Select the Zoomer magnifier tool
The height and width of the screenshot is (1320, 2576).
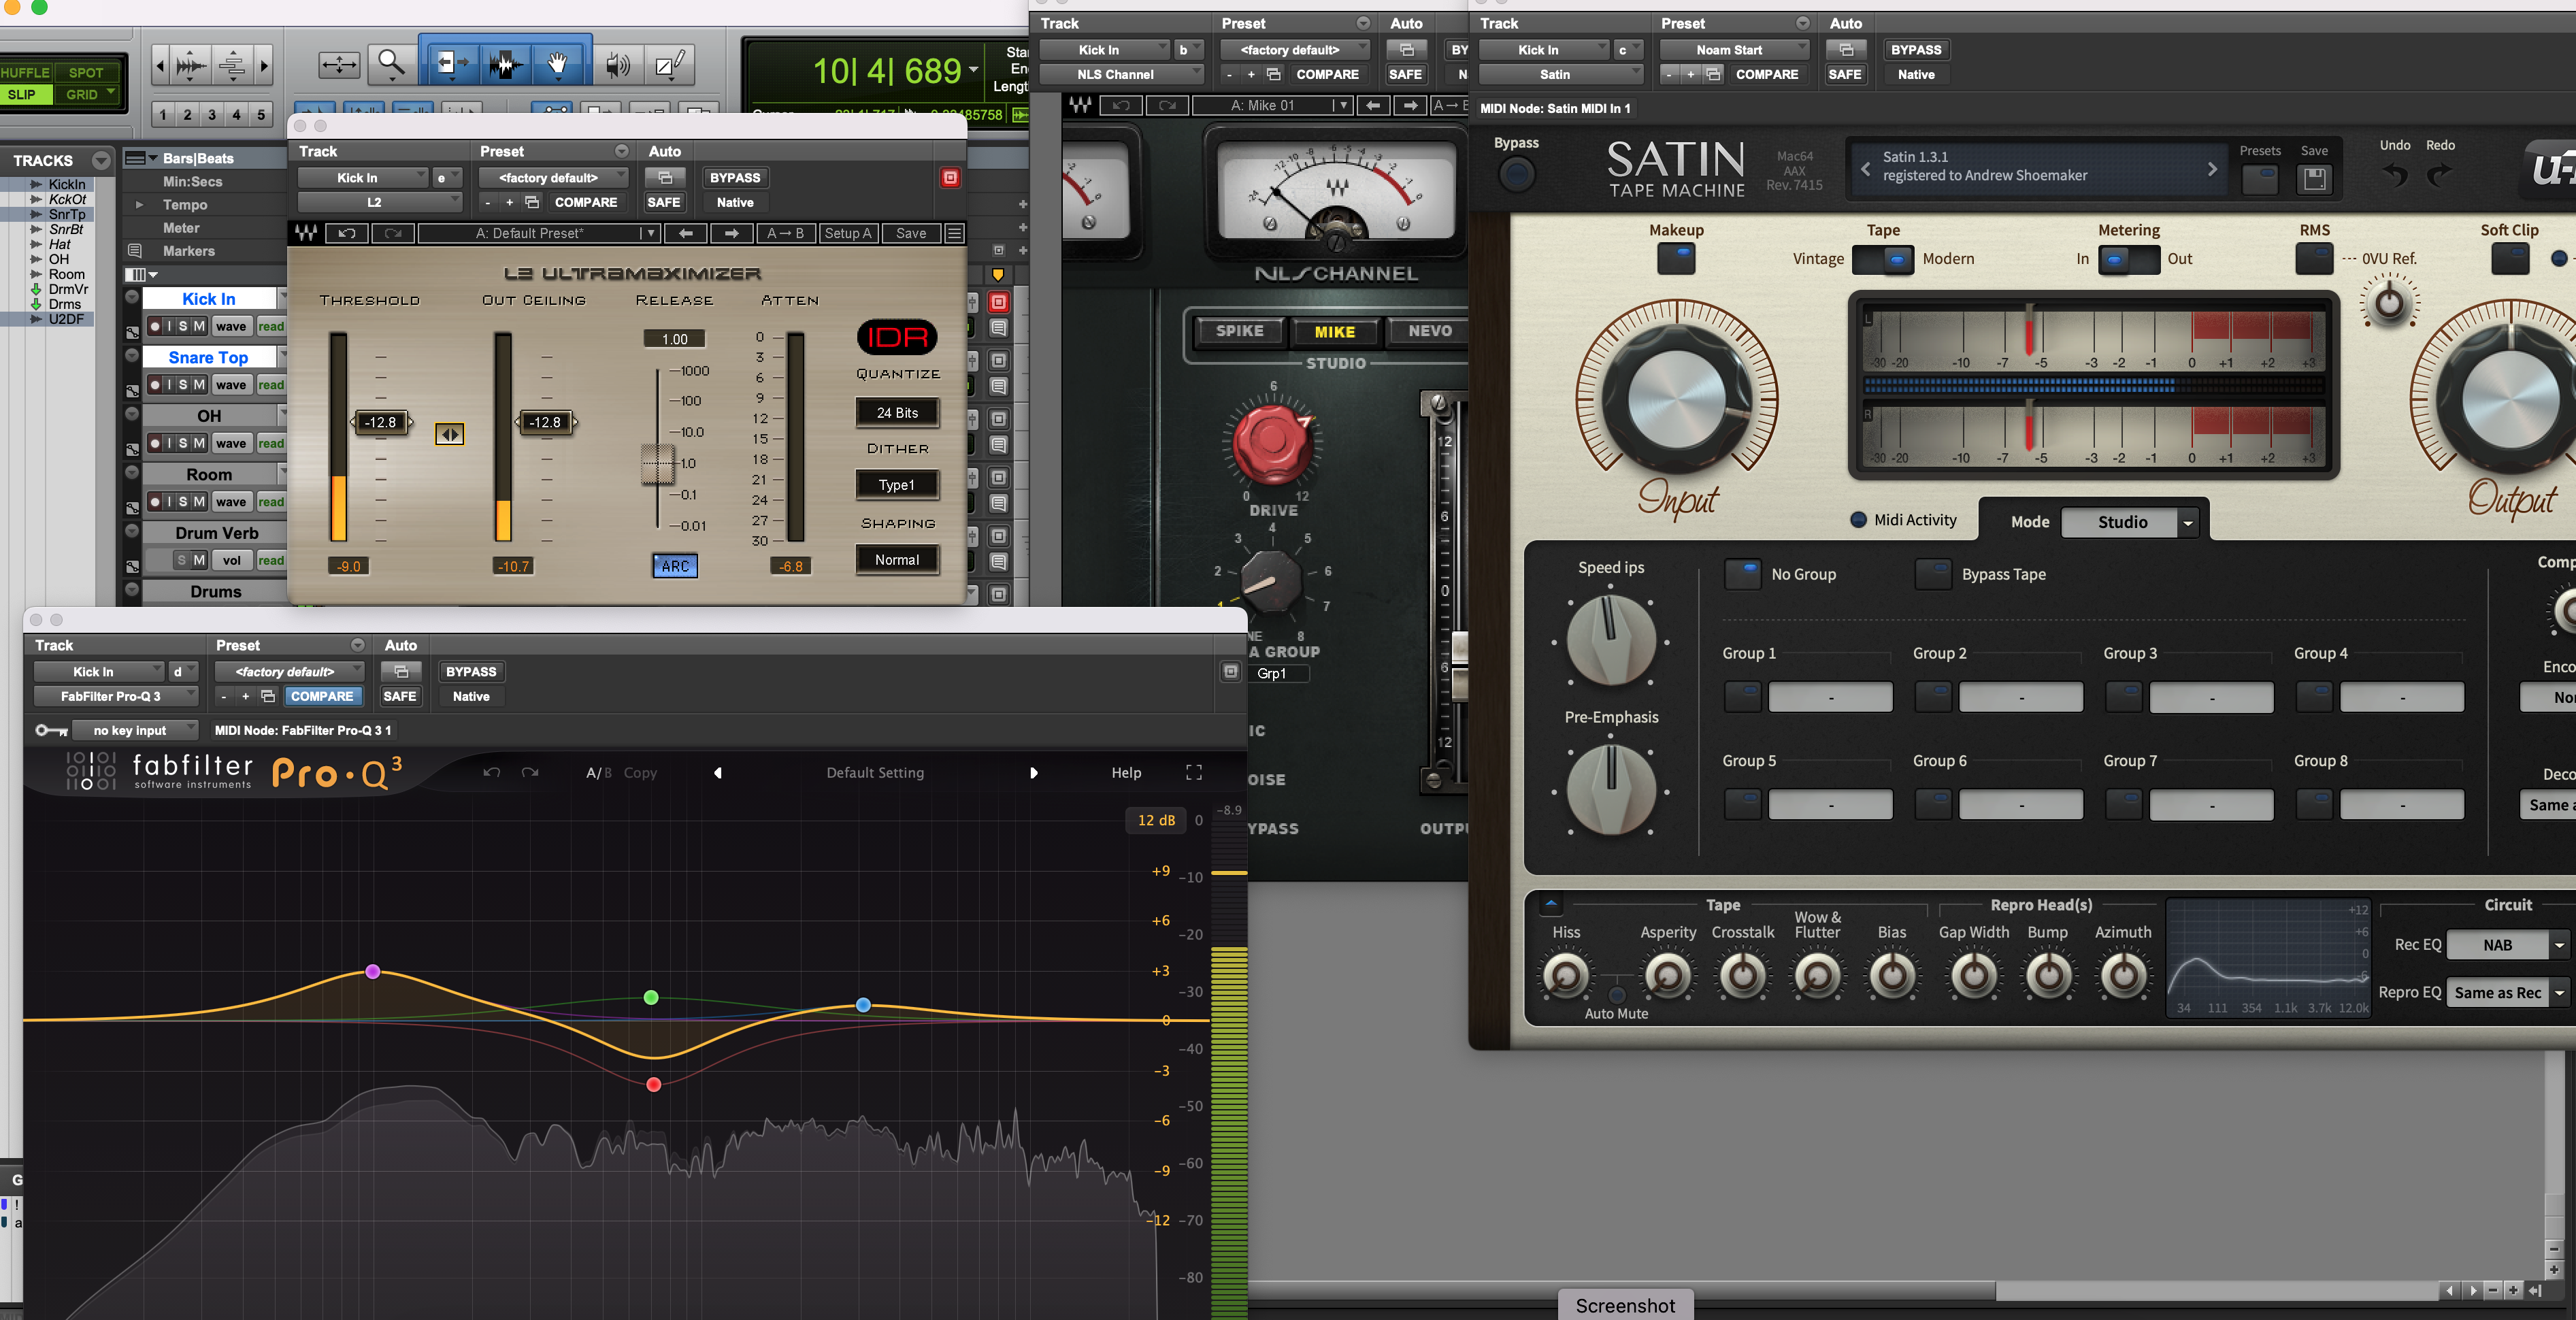[391, 65]
